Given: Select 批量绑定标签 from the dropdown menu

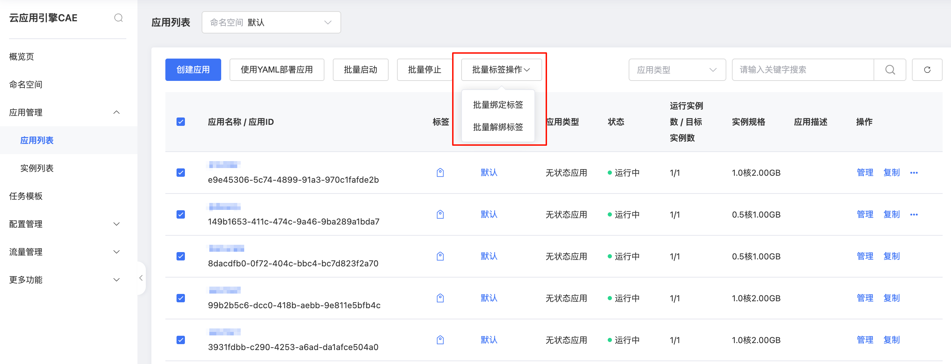Looking at the screenshot, I should point(497,105).
